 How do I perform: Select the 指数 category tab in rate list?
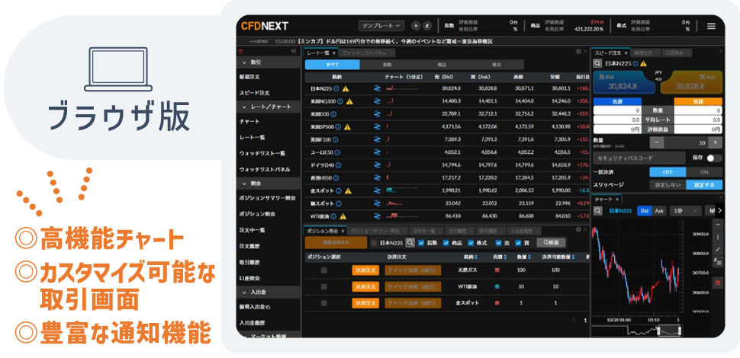[387, 65]
